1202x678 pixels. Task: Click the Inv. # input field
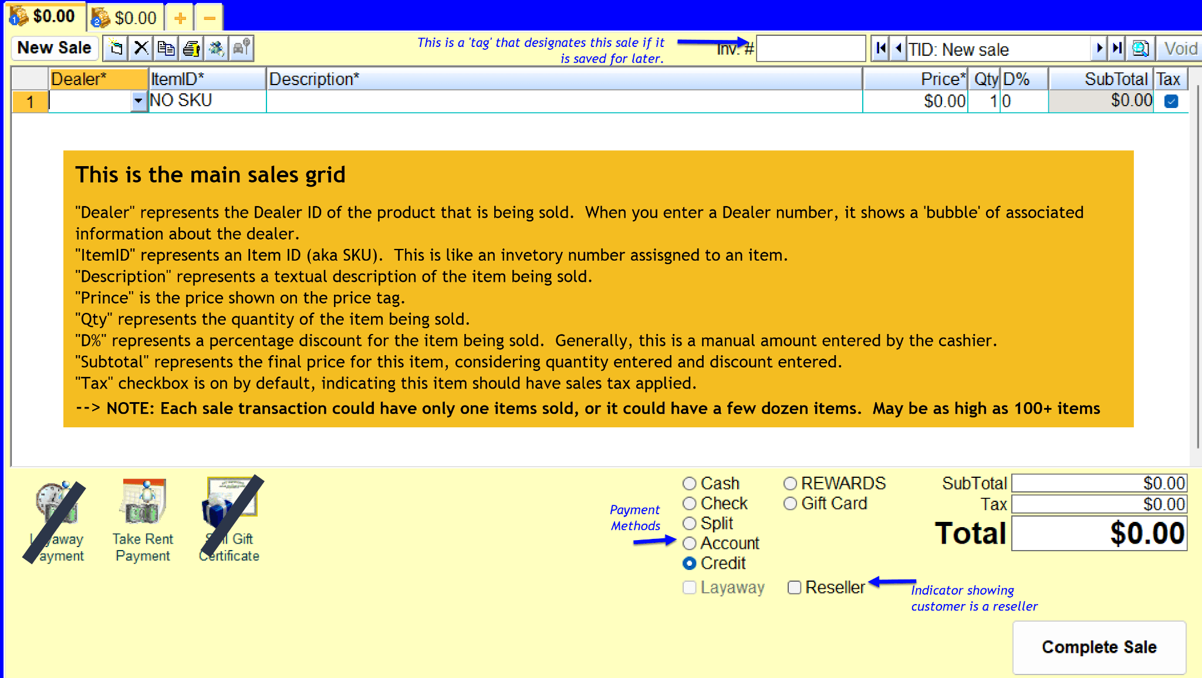[811, 48]
